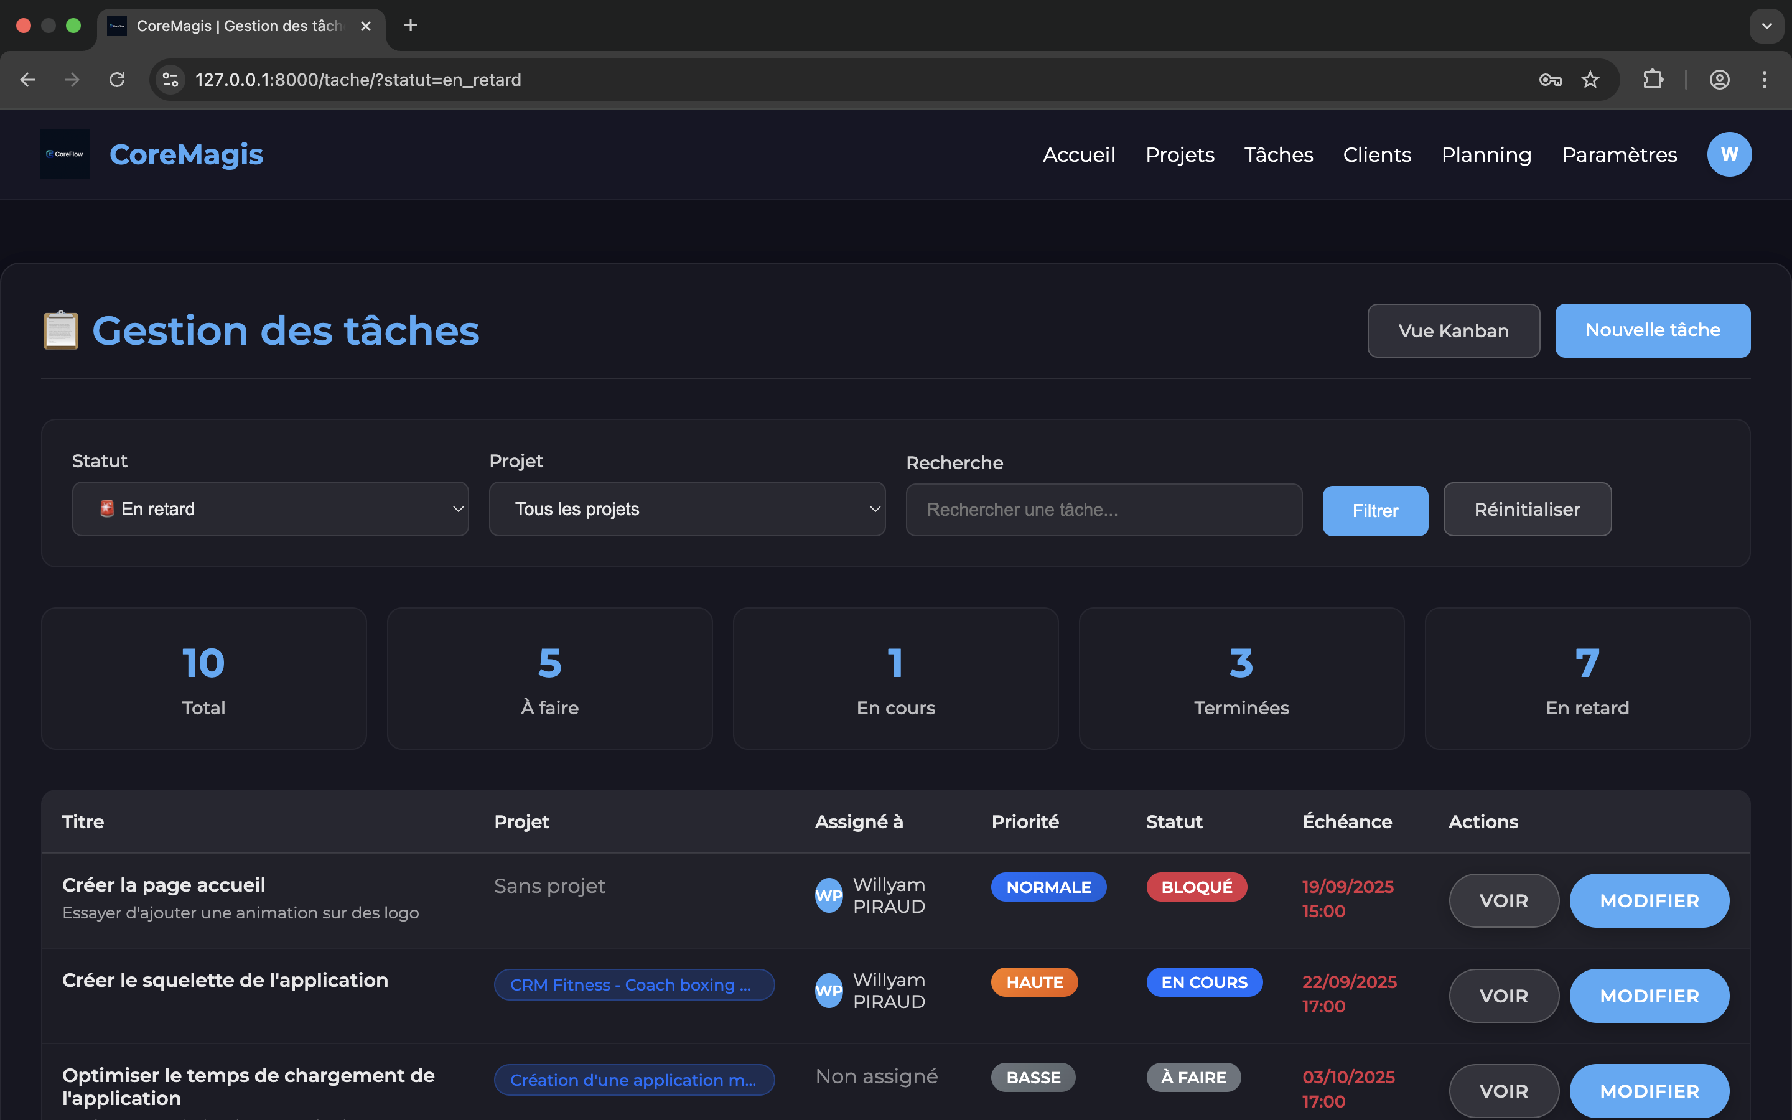
Task: Open Tâches navigation item
Action: [1279, 154]
